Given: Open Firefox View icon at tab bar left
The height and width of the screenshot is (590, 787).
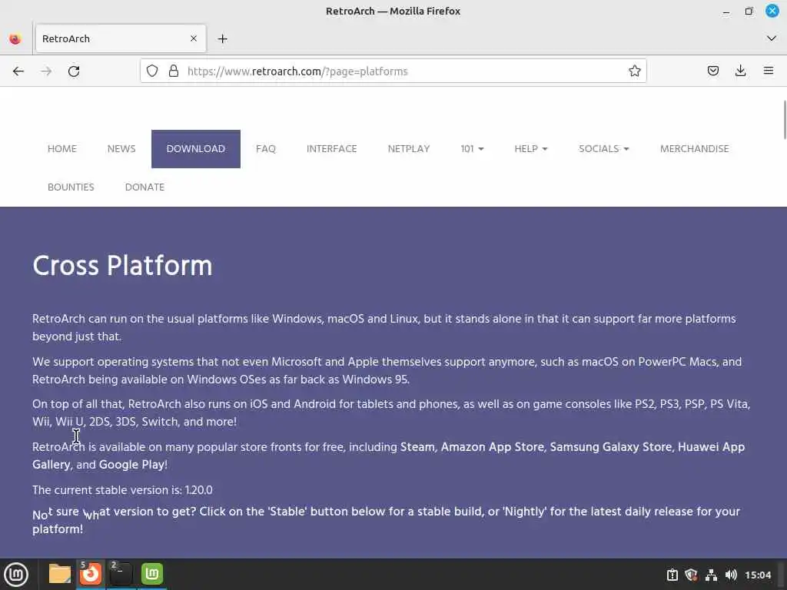Looking at the screenshot, I should click(x=15, y=39).
